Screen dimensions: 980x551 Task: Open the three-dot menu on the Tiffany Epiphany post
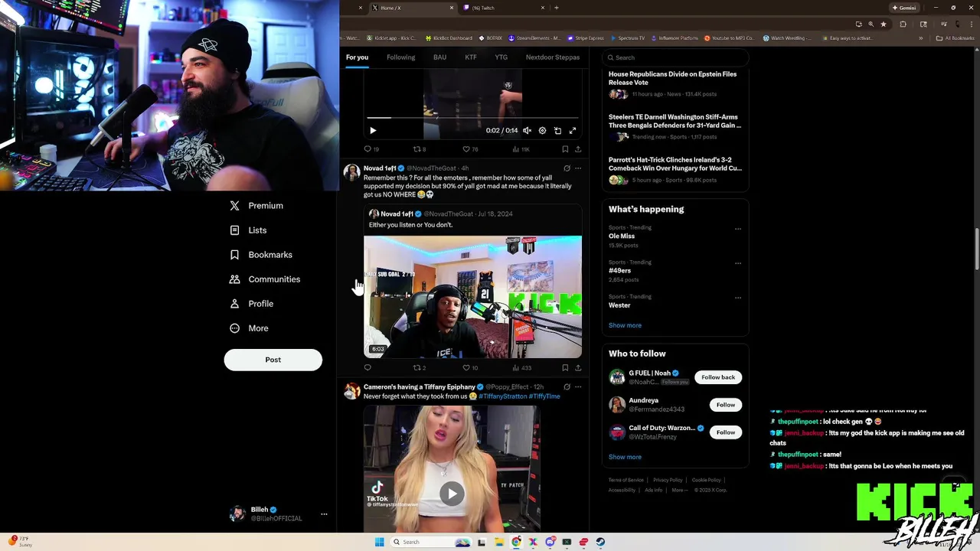578,387
